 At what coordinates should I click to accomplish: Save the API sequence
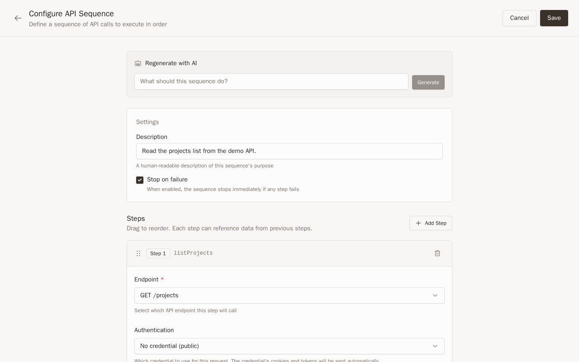point(554,18)
